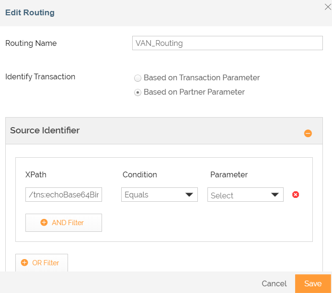This screenshot has width=332, height=293.
Task: Click the Source Identifier section header
Action: pyautogui.click(x=45, y=130)
